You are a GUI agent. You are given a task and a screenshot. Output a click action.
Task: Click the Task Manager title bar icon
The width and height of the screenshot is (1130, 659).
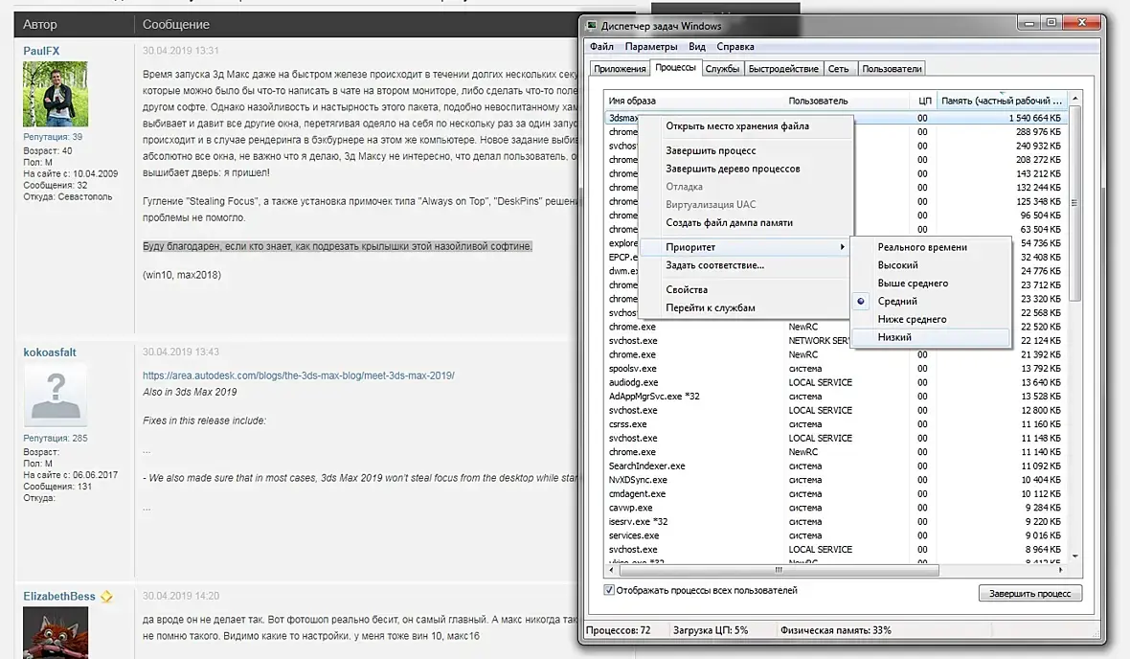[592, 26]
